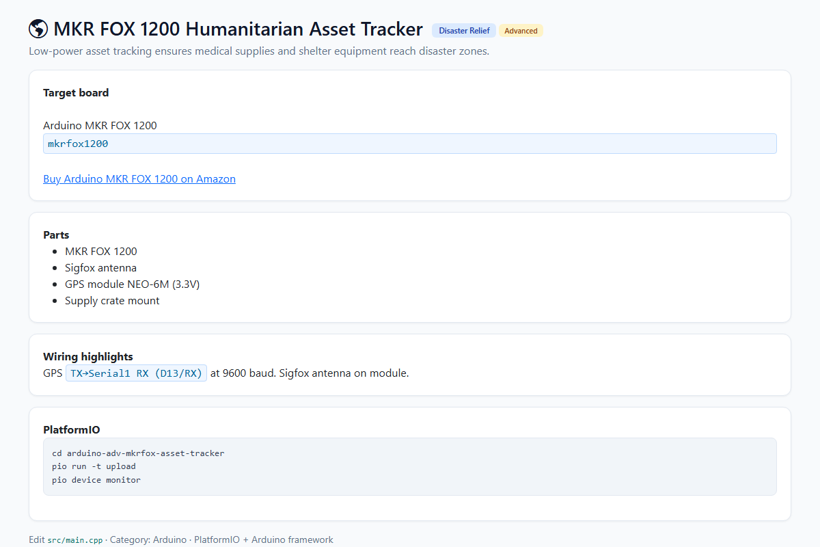
Task: Click the 'PlatformIO' heading
Action: pyautogui.click(x=72, y=430)
